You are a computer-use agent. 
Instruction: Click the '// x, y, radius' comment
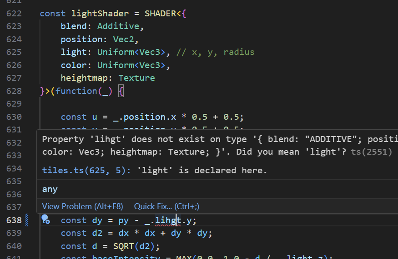click(215, 52)
